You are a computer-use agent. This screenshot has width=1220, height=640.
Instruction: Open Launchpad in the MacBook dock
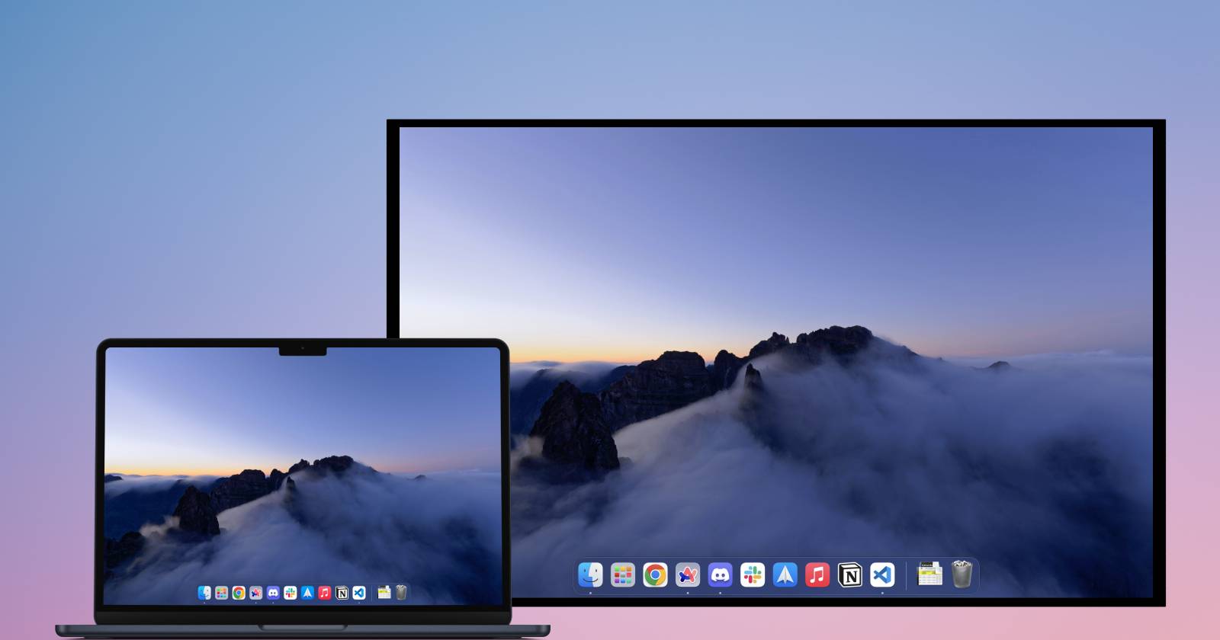(221, 593)
